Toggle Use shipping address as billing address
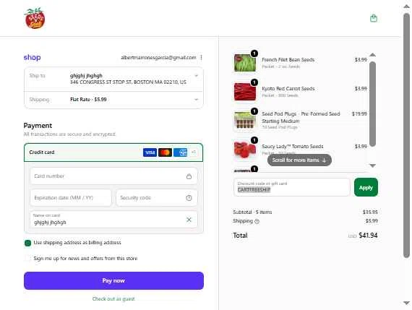This screenshot has height=310, width=412. coord(27,243)
